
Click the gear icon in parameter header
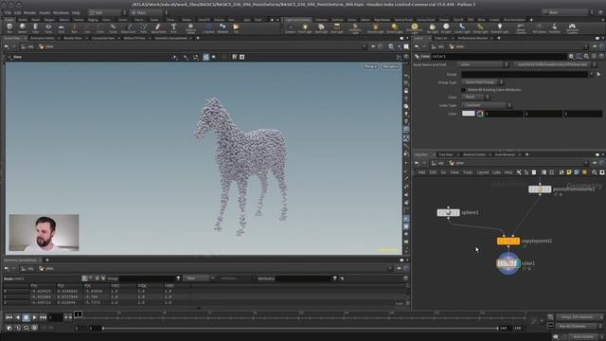coord(571,57)
